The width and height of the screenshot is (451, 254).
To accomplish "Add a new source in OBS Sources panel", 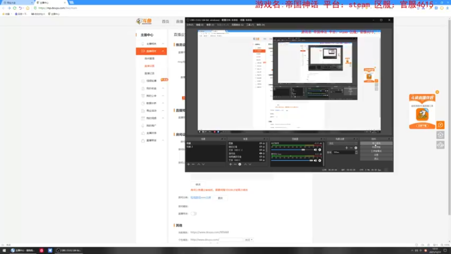I will pos(231,164).
